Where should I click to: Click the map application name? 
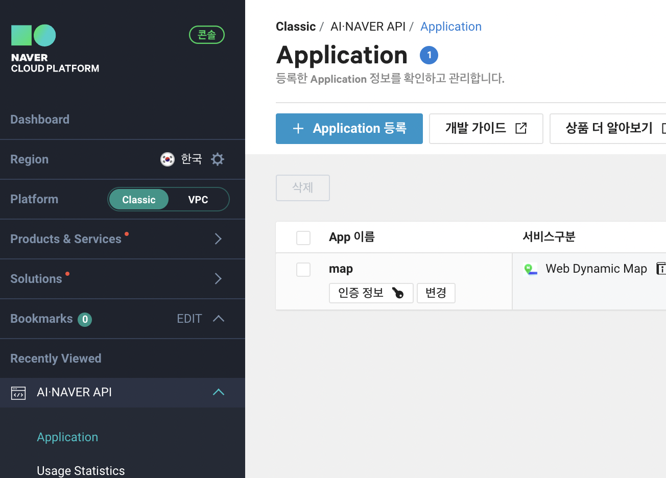click(341, 269)
